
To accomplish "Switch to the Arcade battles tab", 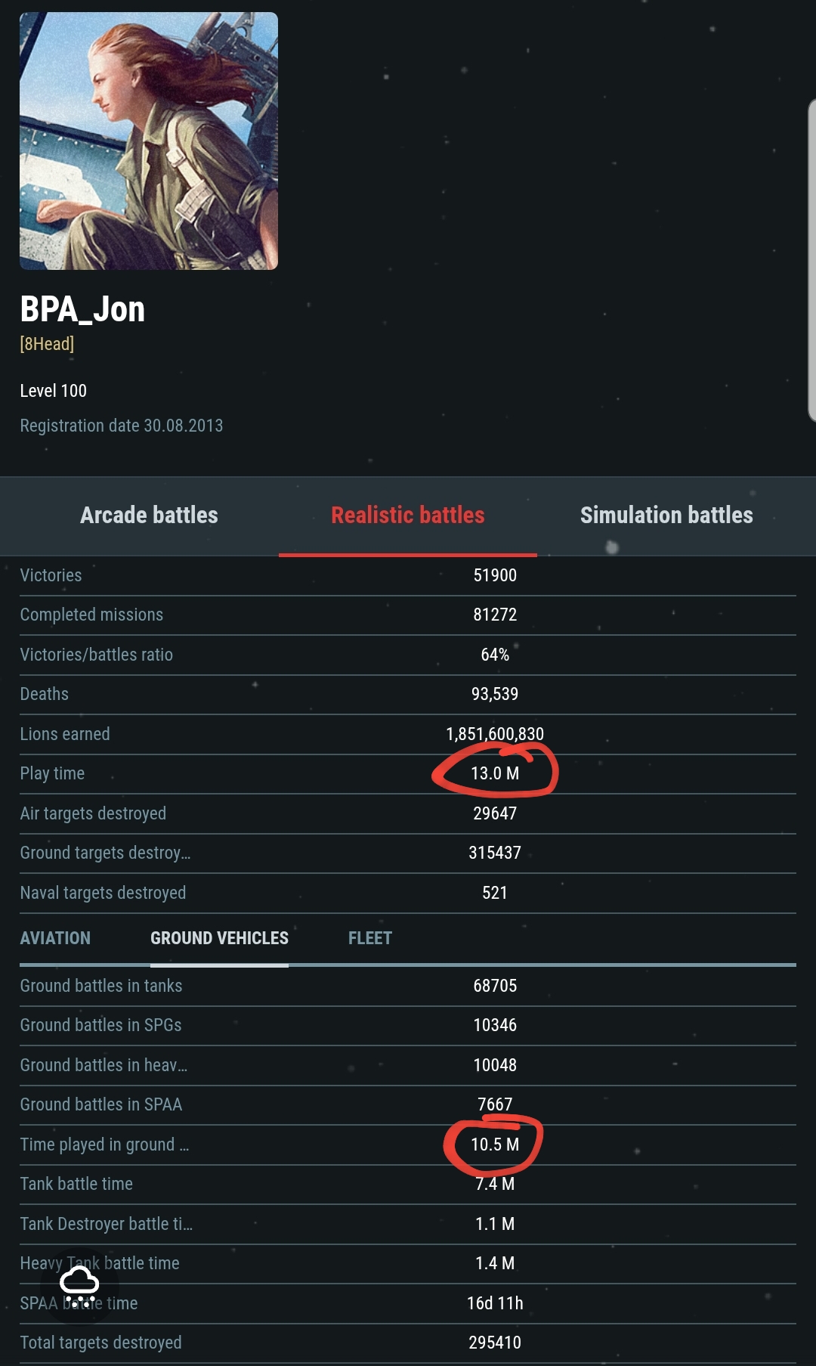I will (149, 516).
